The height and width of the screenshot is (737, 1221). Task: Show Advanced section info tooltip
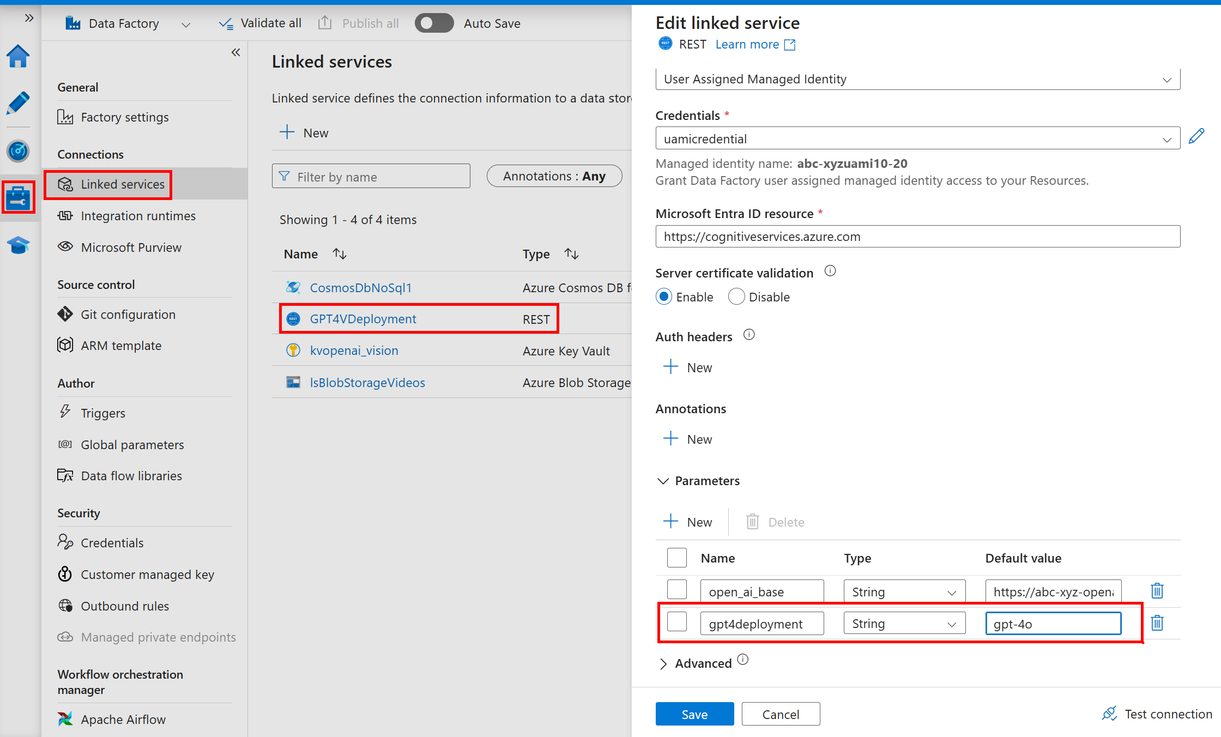click(x=742, y=660)
